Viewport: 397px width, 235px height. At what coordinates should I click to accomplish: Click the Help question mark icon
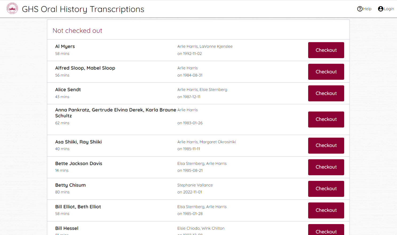pos(360,9)
